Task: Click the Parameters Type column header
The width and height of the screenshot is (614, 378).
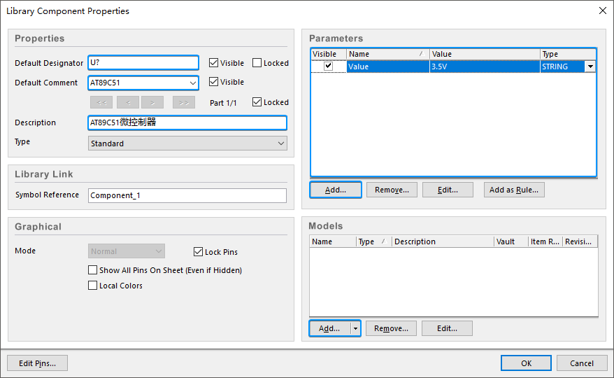Action: (x=568, y=54)
